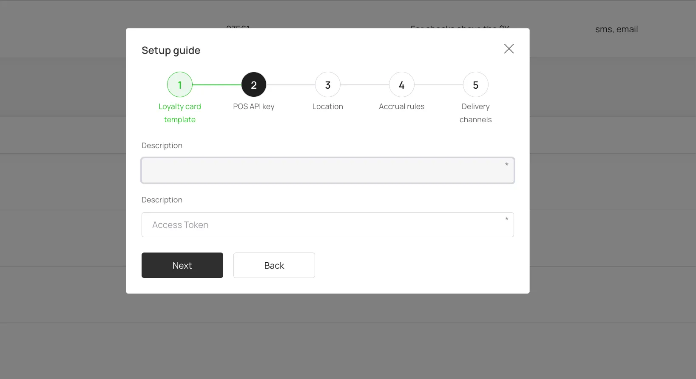696x379 pixels.
Task: Focus the first empty Description field
Action: pyautogui.click(x=328, y=171)
